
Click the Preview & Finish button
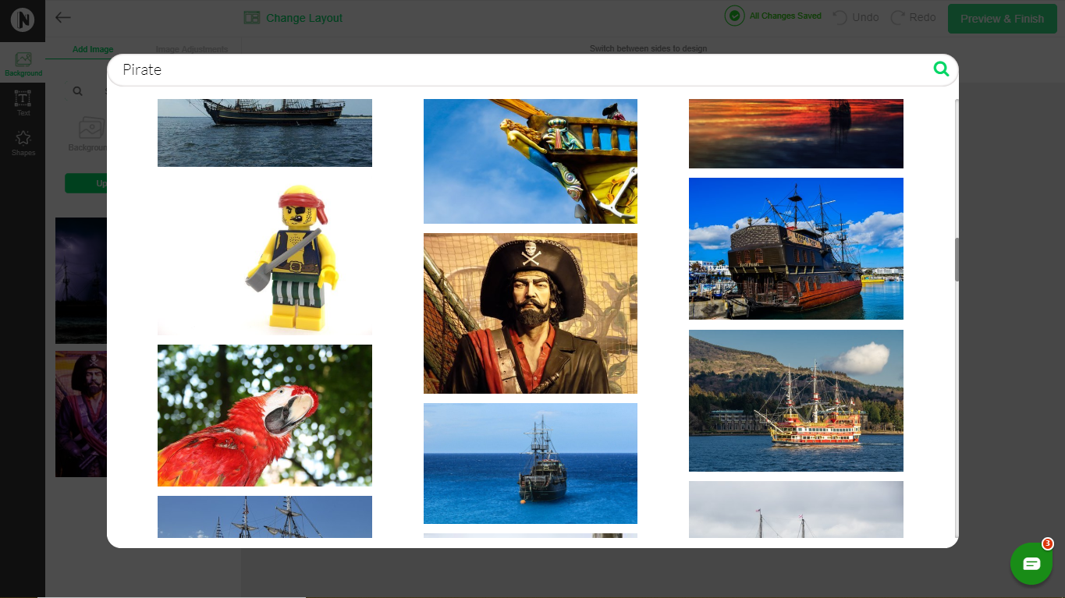tap(1002, 19)
